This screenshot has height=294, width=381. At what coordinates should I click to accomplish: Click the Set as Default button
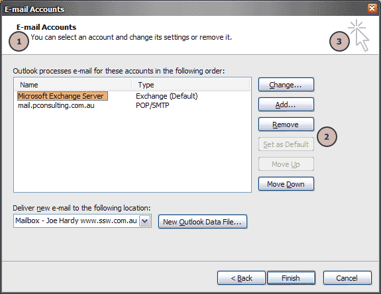coord(286,144)
